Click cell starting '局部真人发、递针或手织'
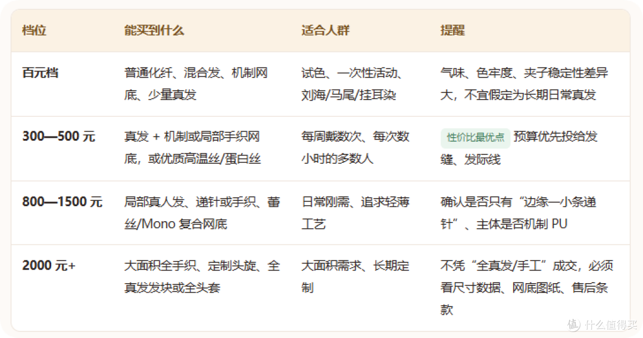The height and width of the screenshot is (338, 643). pos(202,213)
